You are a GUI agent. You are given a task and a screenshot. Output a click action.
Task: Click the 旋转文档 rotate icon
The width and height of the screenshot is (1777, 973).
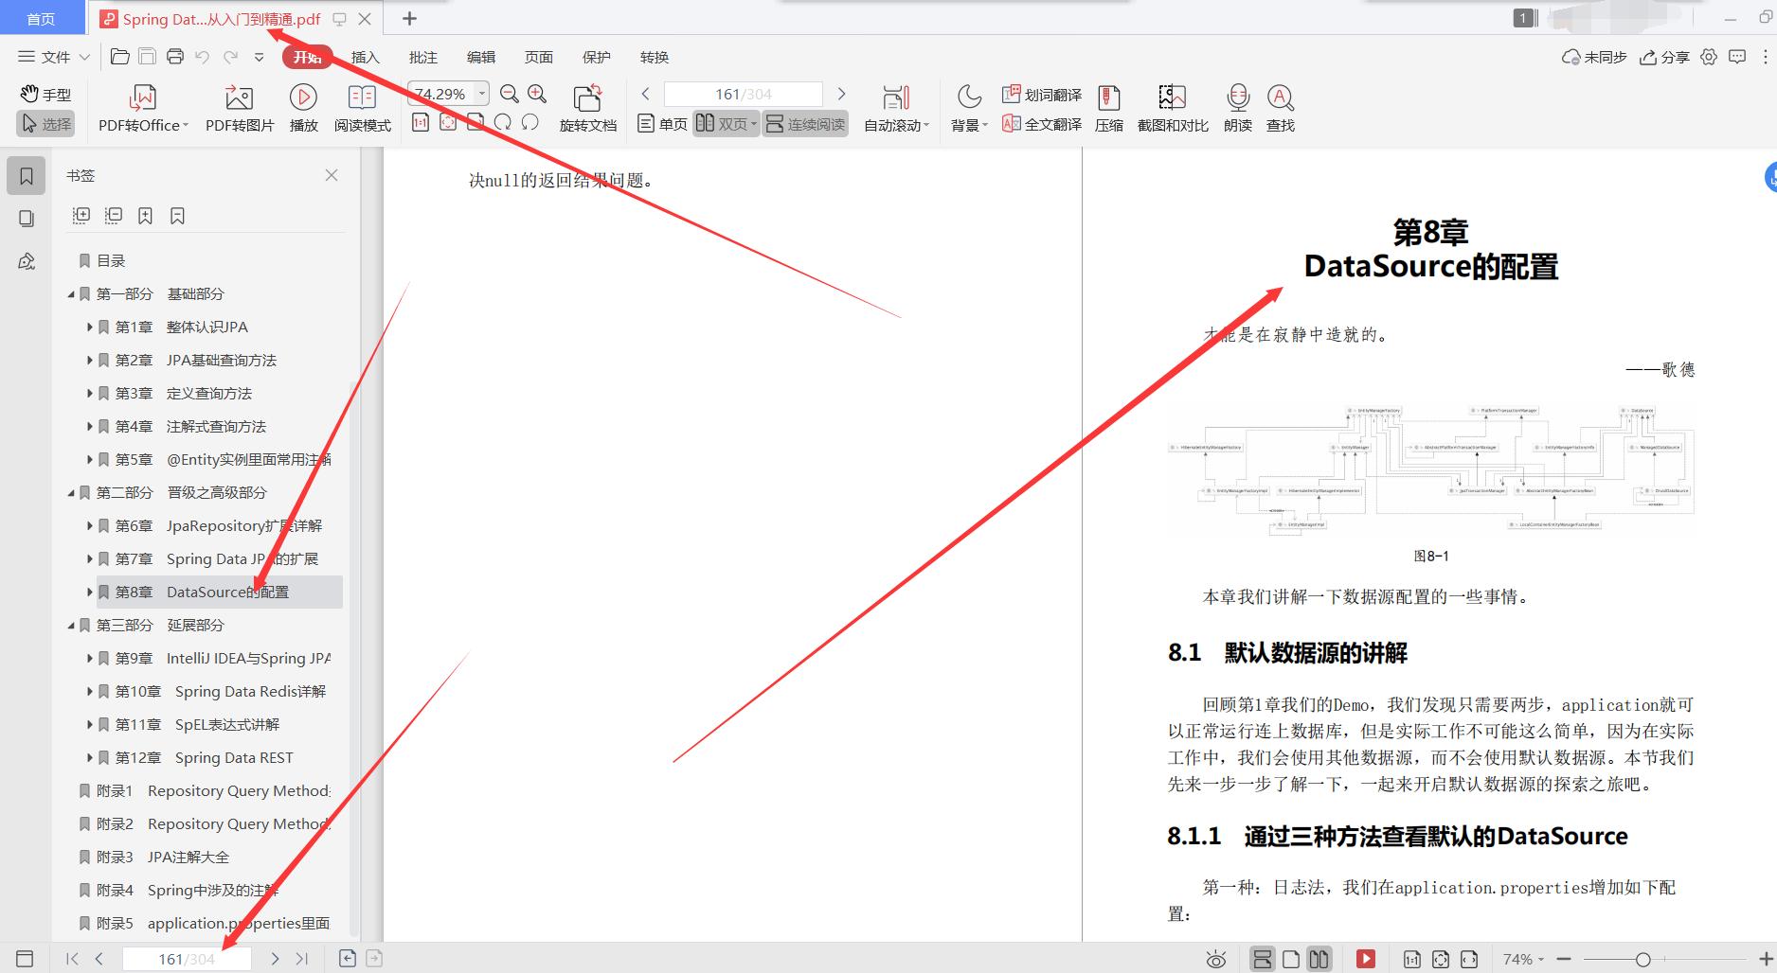click(x=587, y=98)
